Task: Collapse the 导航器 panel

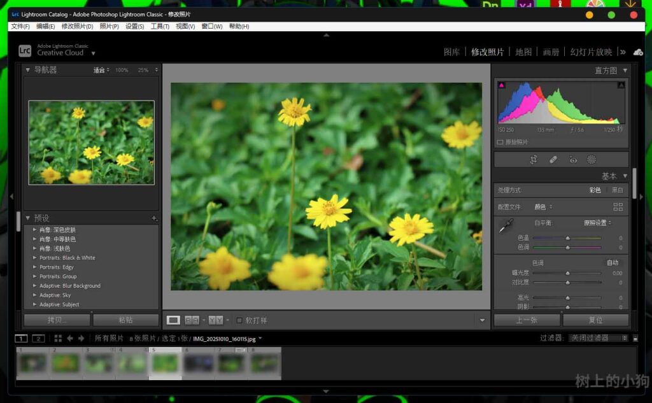Action: coord(27,70)
